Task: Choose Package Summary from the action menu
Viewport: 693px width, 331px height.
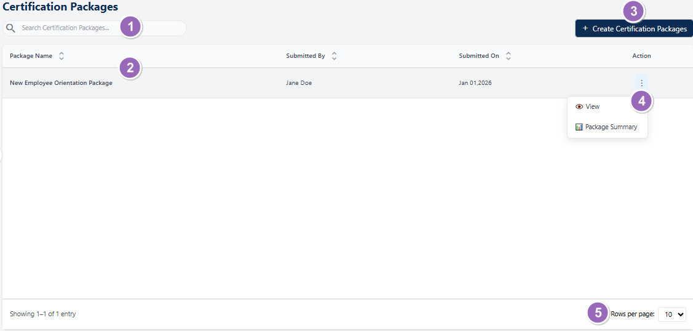Action: tap(611, 127)
